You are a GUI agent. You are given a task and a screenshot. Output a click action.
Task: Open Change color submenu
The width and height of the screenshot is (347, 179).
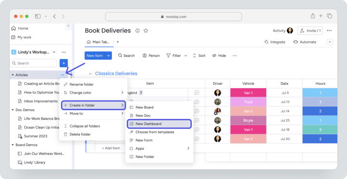[x=93, y=92]
